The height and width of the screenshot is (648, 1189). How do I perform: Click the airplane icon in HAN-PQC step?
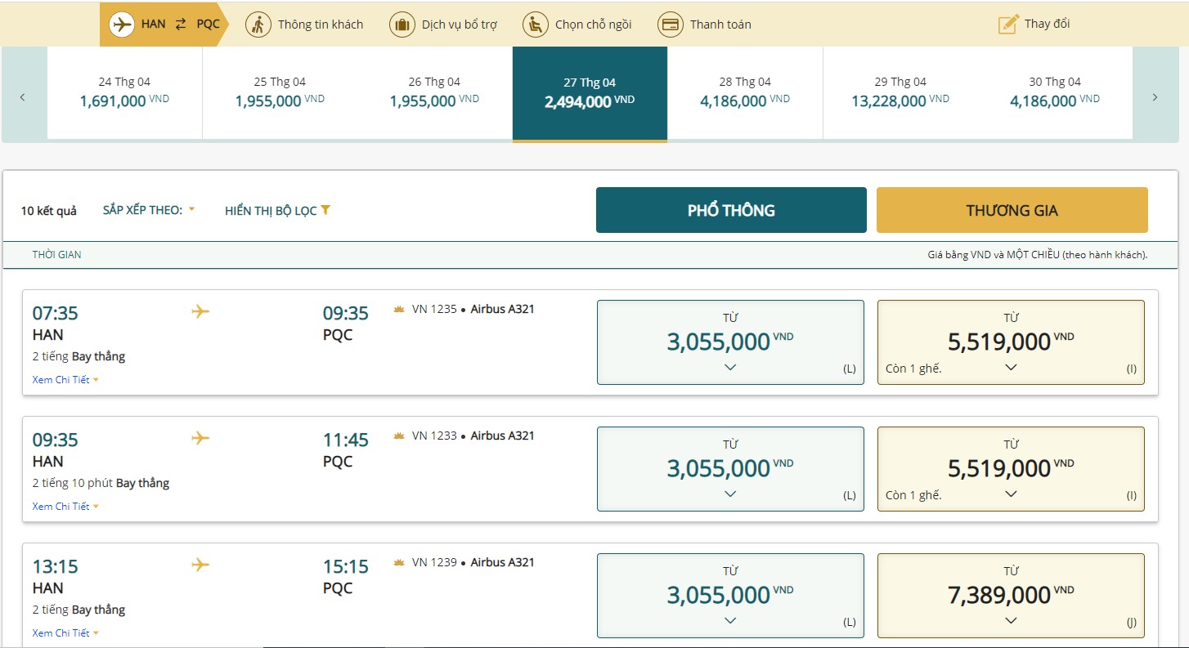click(x=122, y=25)
